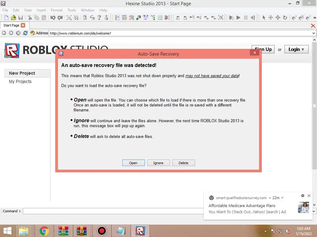Open the Login dropdown button
Screen dimensions: 317x237
coord(296,49)
